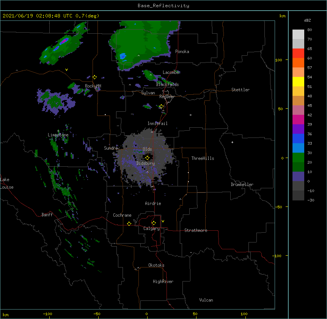This screenshot has width=327, height=319.
Task: Click the Lake Louise label
Action: point(7,183)
